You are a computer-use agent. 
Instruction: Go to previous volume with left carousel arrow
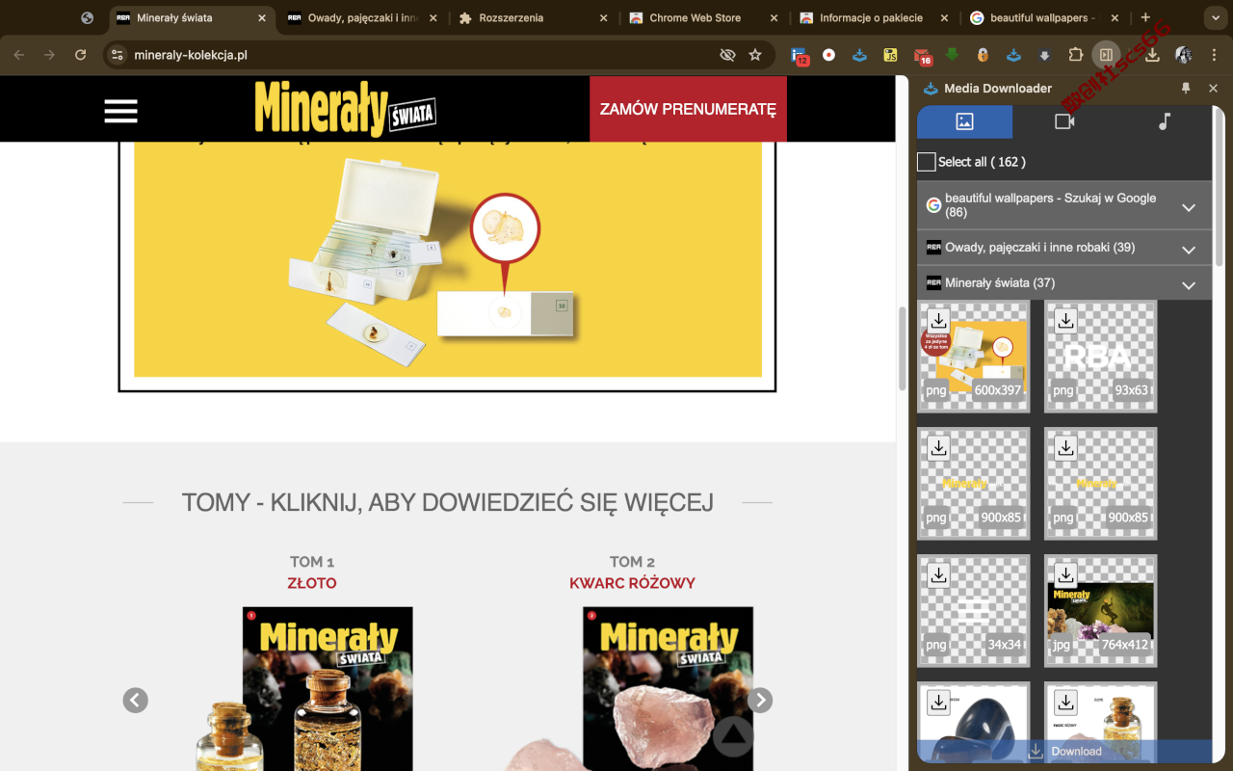point(136,701)
